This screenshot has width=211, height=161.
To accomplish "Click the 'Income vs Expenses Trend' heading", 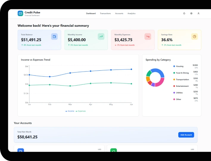I will coord(35,60).
